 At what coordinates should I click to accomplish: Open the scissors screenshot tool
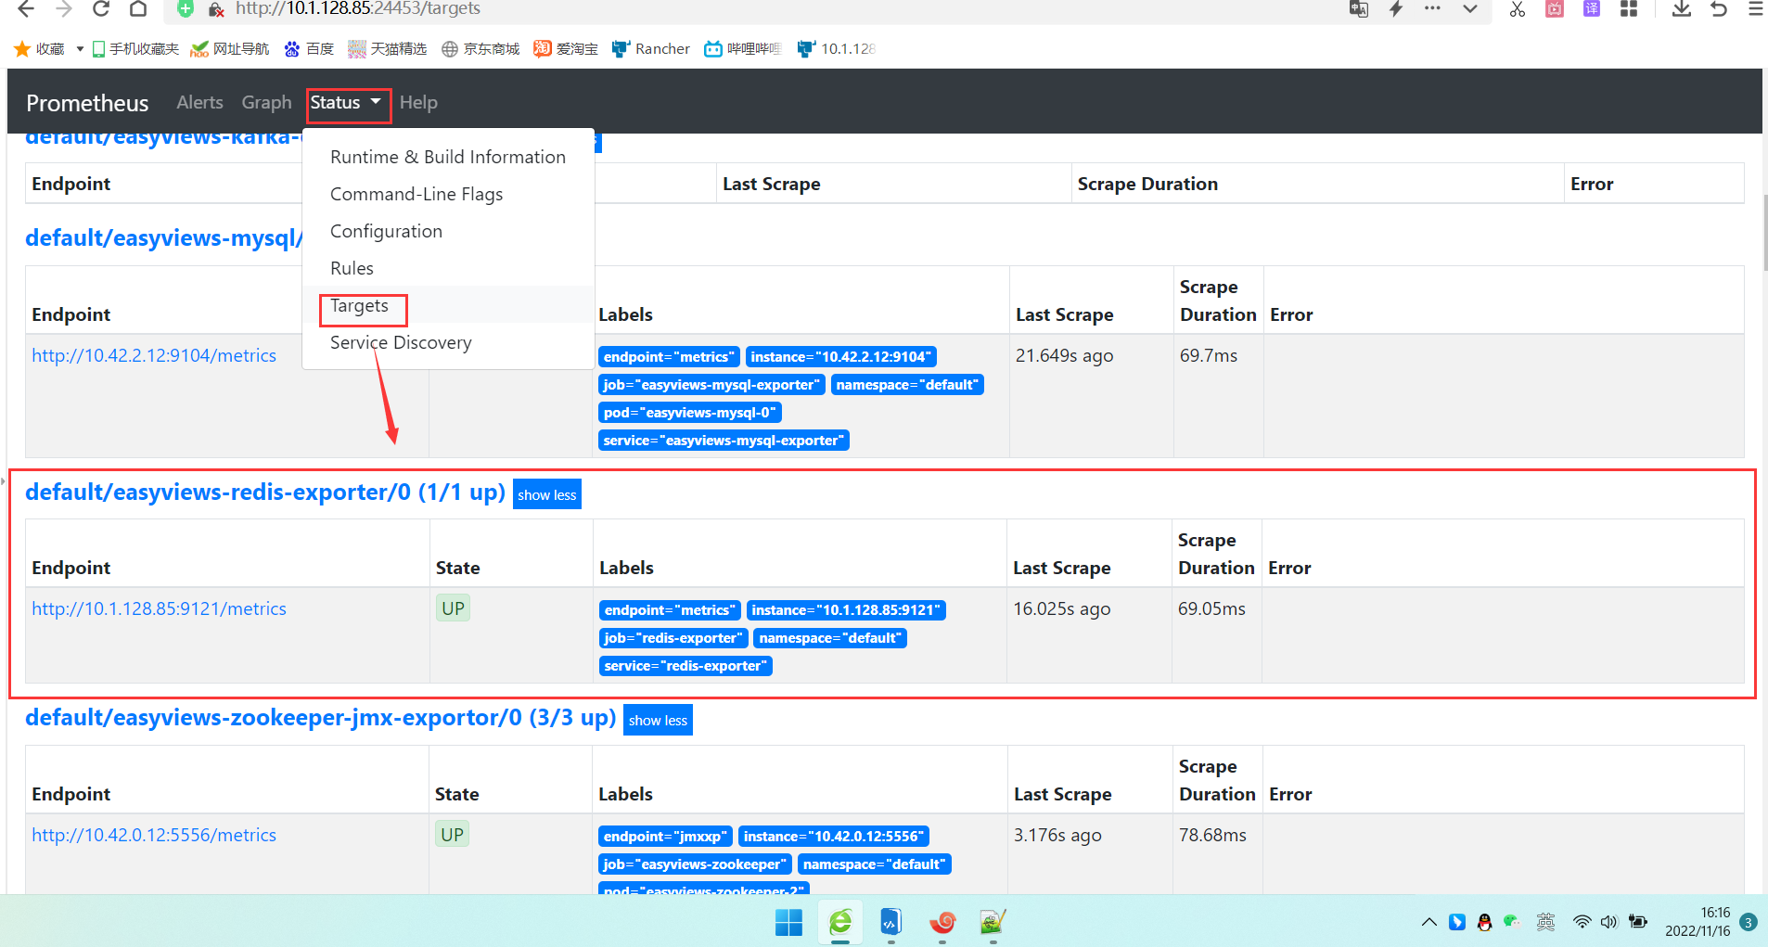pos(1518,9)
